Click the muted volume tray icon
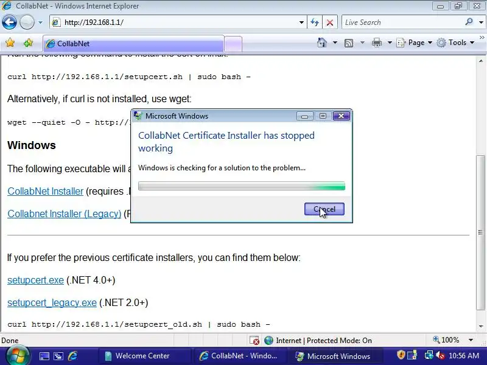The image size is (487, 365). 440,355
